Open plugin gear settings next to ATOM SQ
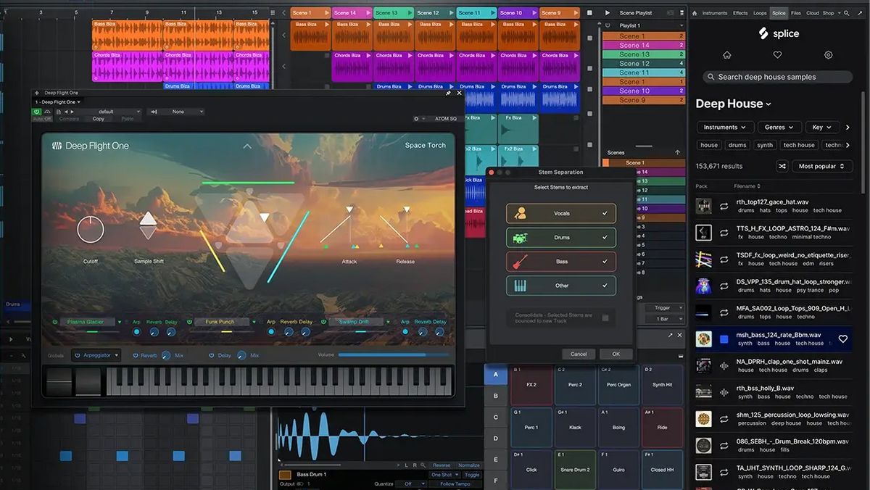870x490 pixels. click(x=416, y=119)
